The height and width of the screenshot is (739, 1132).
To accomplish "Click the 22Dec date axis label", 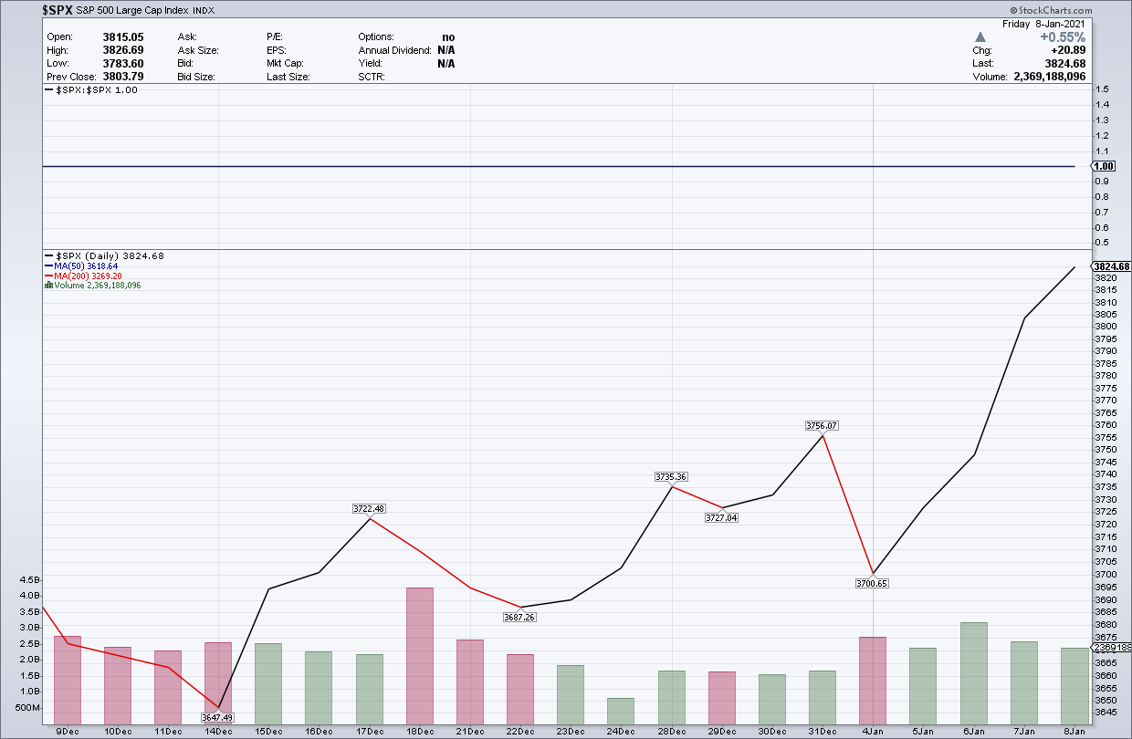I will pos(520,732).
